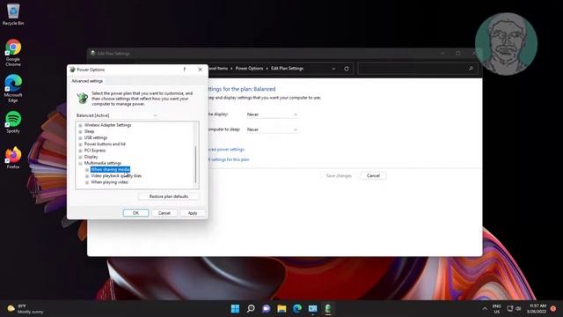Click Restore plan defaults button
This screenshot has width=563, height=317.
(168, 196)
